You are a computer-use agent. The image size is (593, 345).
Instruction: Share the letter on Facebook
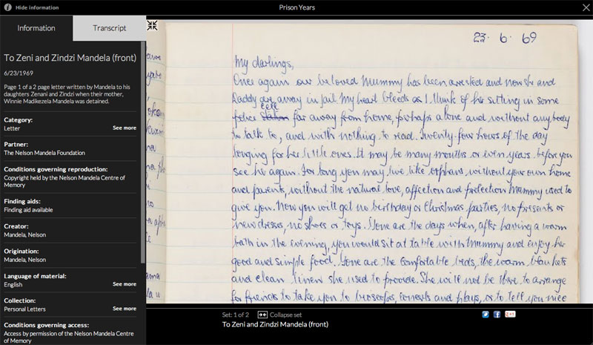click(497, 315)
